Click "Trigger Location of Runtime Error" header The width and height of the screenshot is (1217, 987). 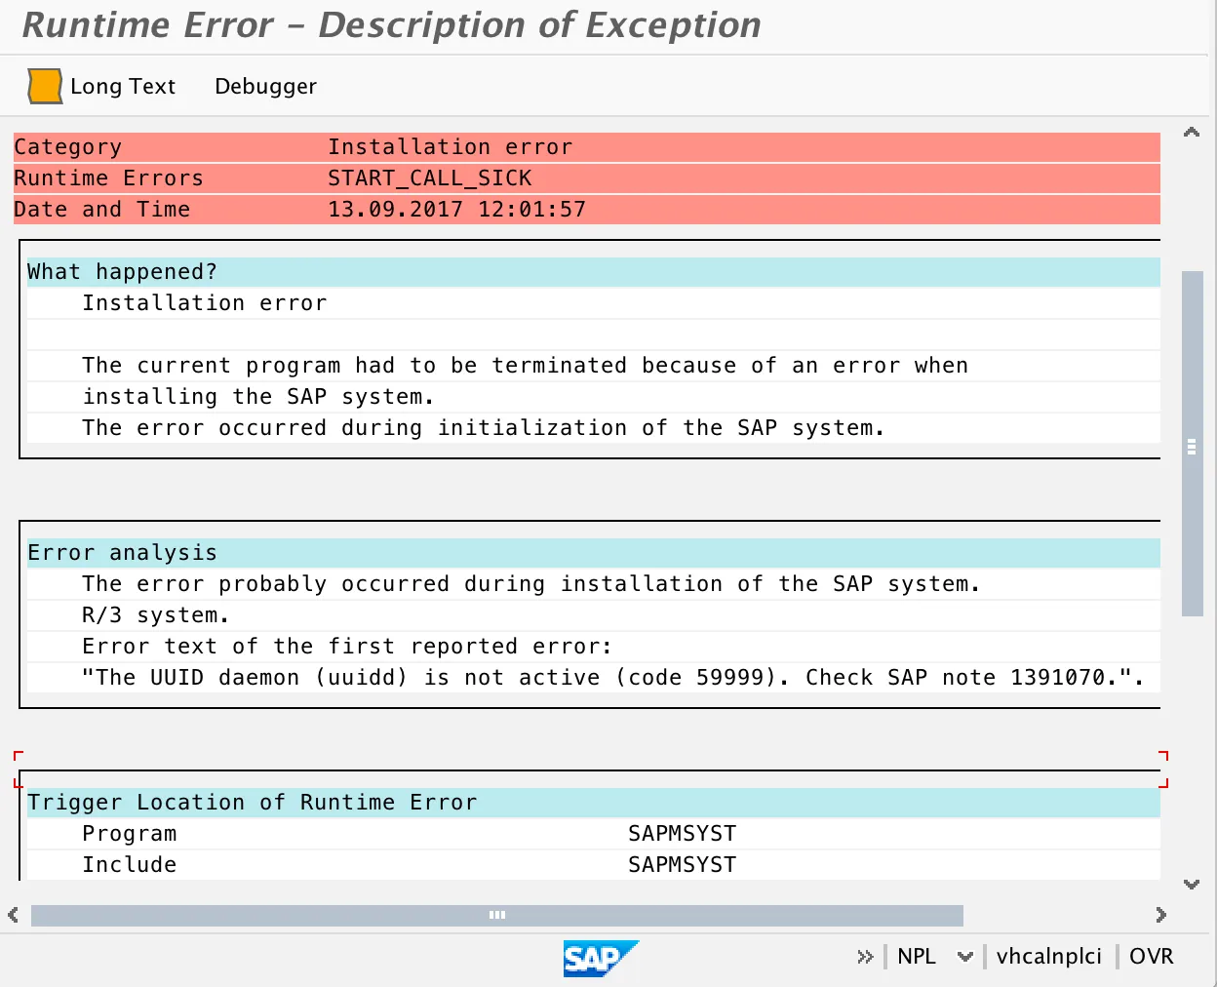click(252, 803)
